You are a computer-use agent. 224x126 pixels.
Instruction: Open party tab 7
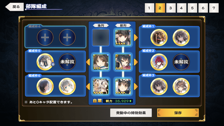[214, 8]
